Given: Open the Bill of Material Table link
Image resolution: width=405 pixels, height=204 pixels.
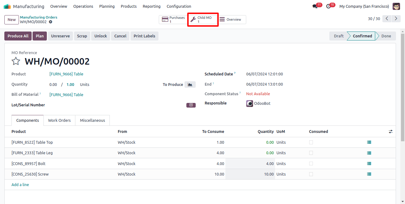Looking at the screenshot, I should 66,95.
